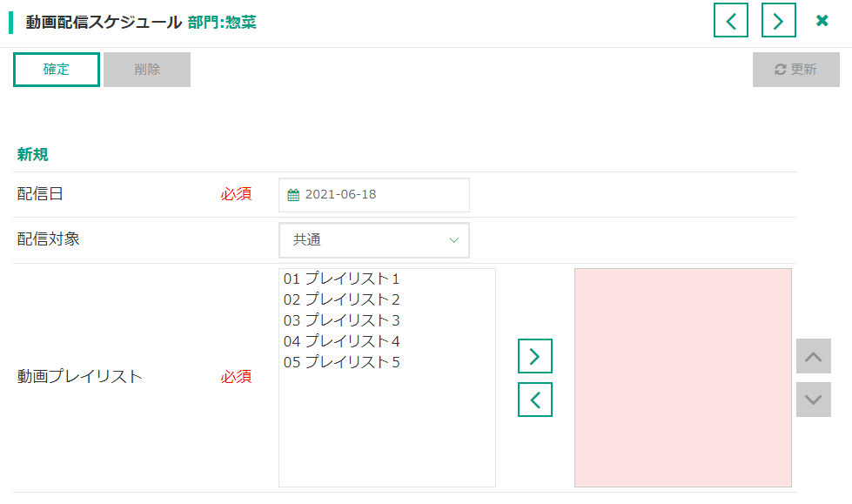Viewport: 852px width, 504px height.
Task: Pick 04 プレイリスト4 from the list
Action: (x=341, y=341)
